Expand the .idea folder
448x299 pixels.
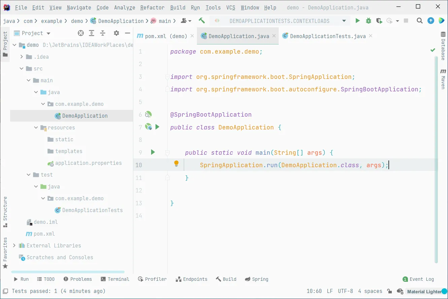coord(22,57)
